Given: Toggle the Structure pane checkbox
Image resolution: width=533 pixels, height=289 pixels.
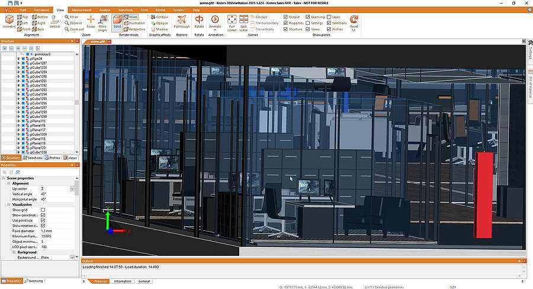Looking at the screenshot, I should click(x=285, y=29).
